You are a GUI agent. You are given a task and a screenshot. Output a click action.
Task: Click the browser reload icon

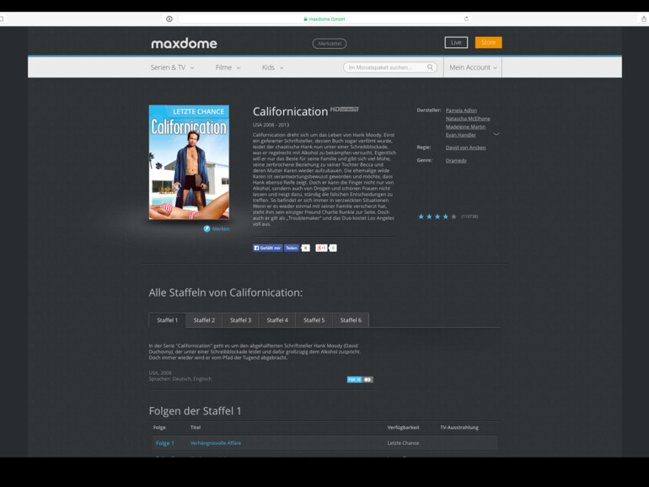click(466, 19)
